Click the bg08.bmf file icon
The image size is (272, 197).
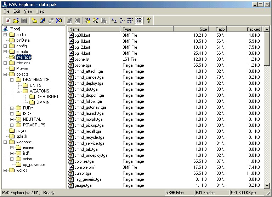71,35
